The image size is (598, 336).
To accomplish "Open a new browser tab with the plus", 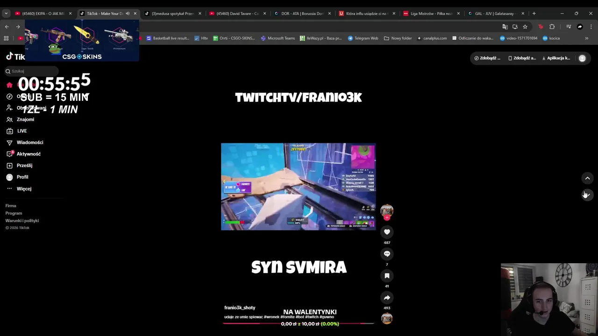I will (x=534, y=14).
